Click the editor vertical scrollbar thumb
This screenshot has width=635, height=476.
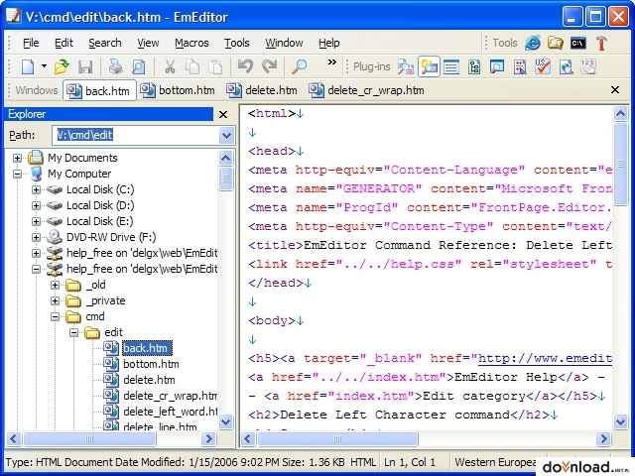[x=620, y=164]
